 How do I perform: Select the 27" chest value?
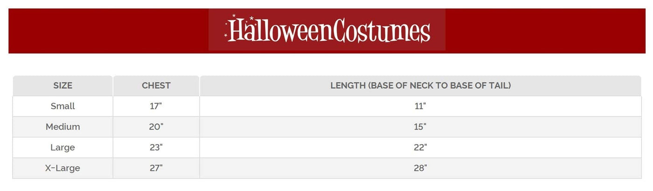pyautogui.click(x=156, y=168)
